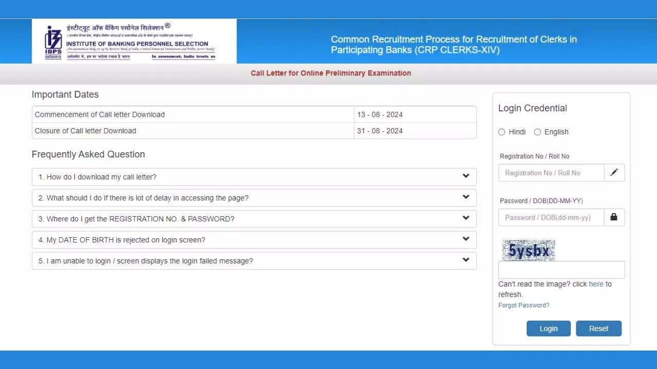Click the captcha text entry box
The width and height of the screenshot is (657, 369).
pyautogui.click(x=561, y=270)
